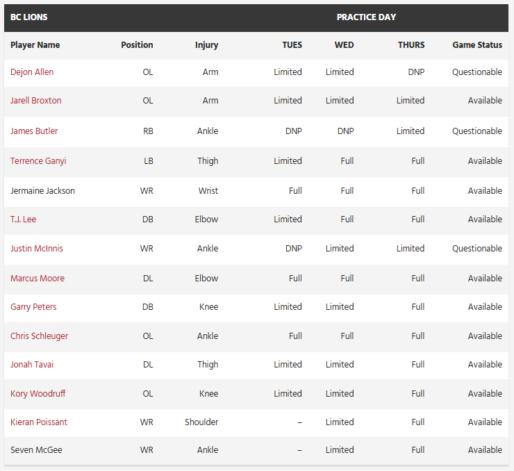The width and height of the screenshot is (514, 471).
Task: Click the Game Status column header
Action: pyautogui.click(x=477, y=45)
